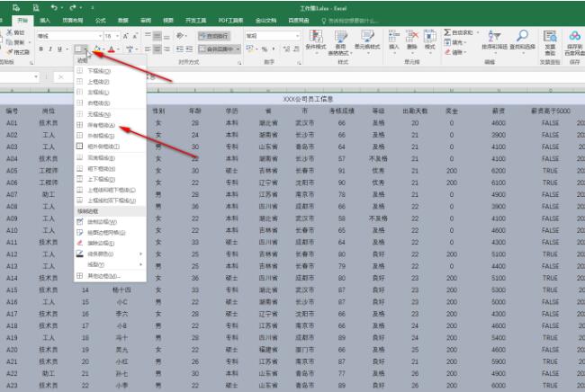Click the Delete cells icon

click(412, 37)
